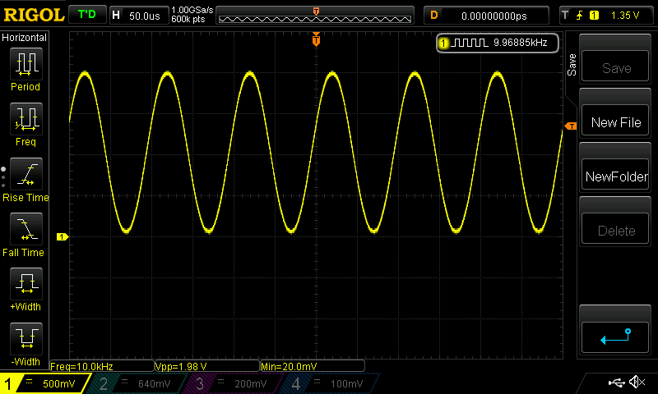Click the waveform memory position bar
This screenshot has height=394, width=658.
tap(316, 16)
